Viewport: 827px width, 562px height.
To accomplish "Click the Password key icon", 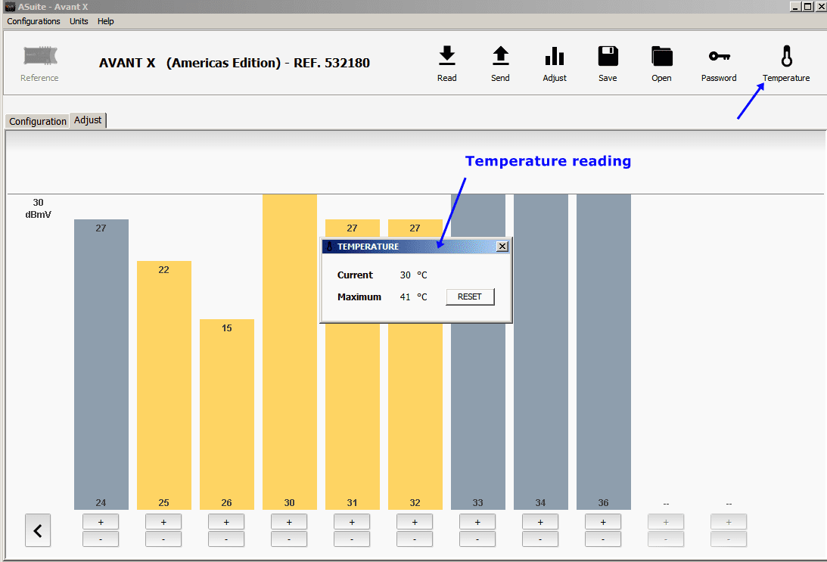I will (x=720, y=56).
